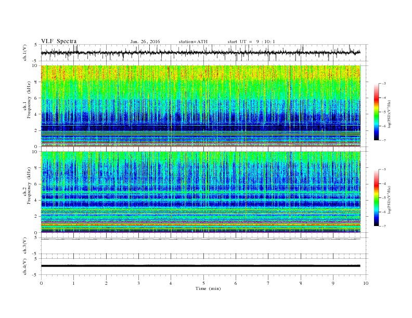Click the 'station=ATH' label
Viewport: 412px width, 318px height.
pyautogui.click(x=193, y=42)
